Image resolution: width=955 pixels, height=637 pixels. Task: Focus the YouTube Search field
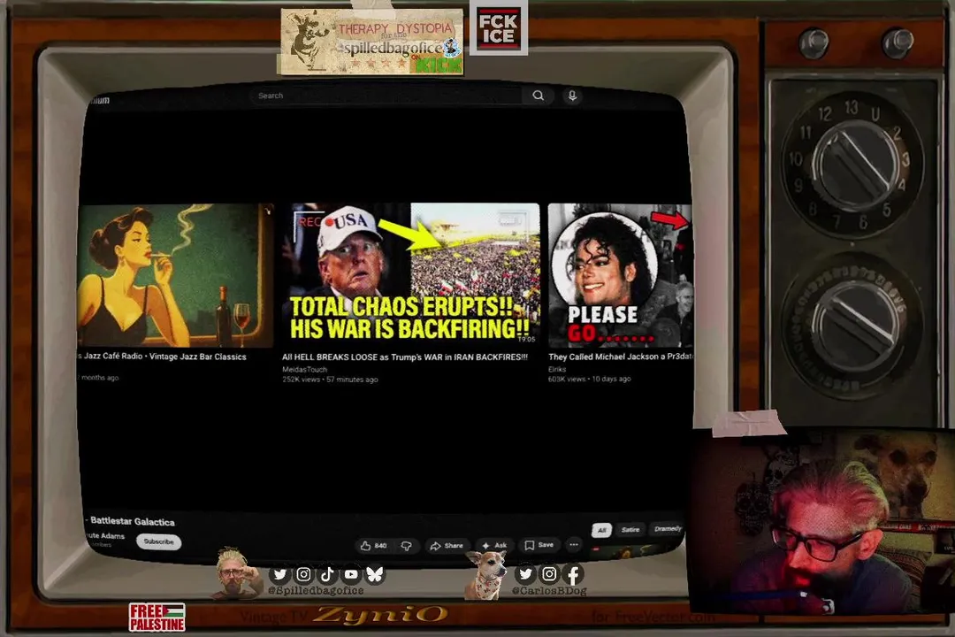[x=386, y=96]
